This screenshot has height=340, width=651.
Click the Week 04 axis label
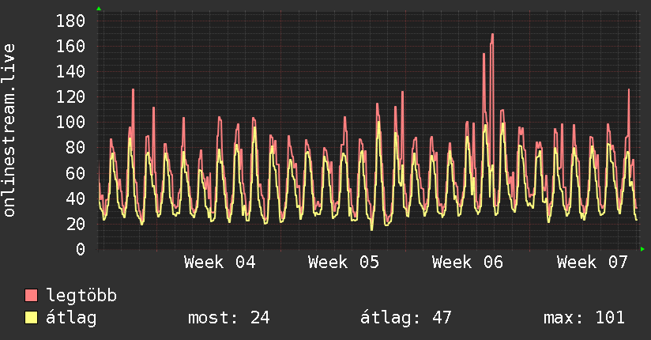pyautogui.click(x=220, y=263)
